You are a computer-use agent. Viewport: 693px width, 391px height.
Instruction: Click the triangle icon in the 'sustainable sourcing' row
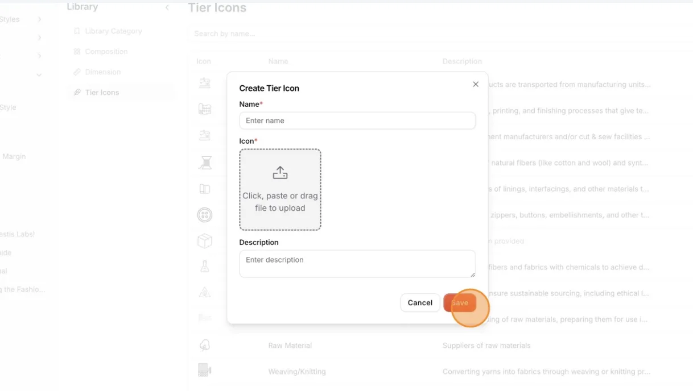(x=205, y=293)
